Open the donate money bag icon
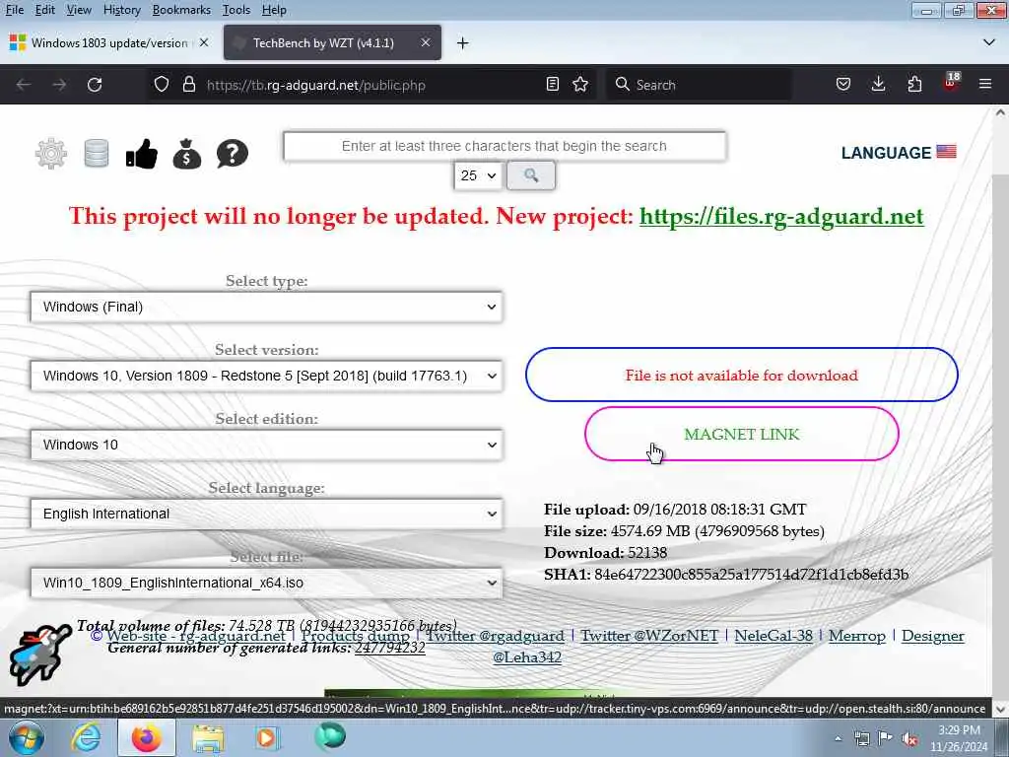 click(186, 154)
